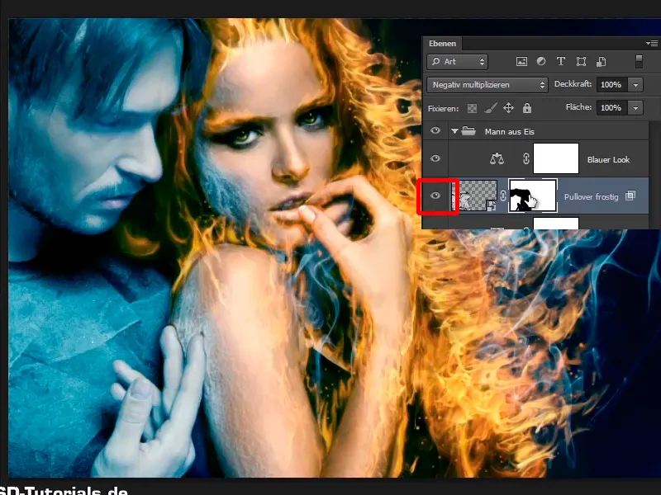661x495 pixels.
Task: Lock position move icon
Action: click(508, 108)
